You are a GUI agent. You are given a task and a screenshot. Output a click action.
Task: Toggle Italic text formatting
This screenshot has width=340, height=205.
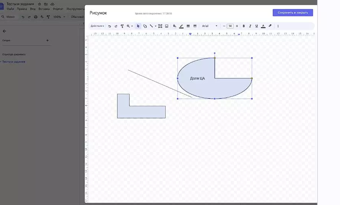[x=250, y=26]
